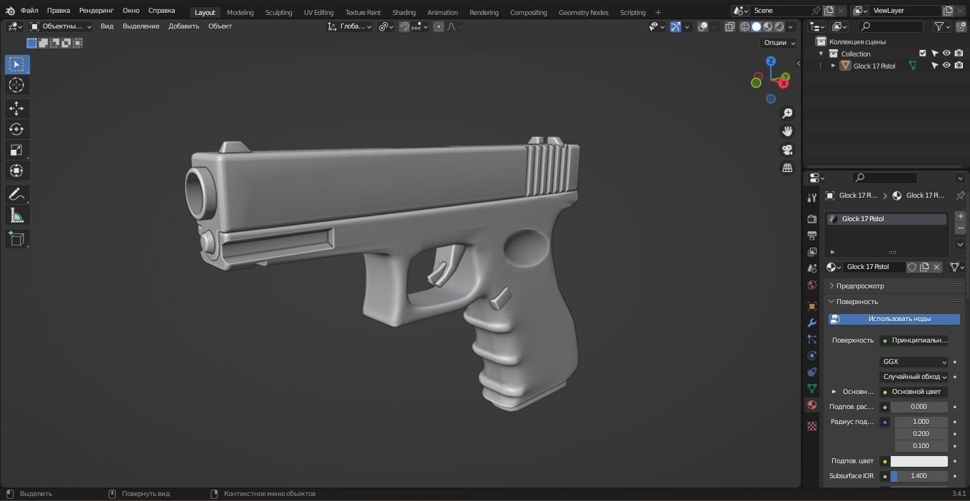Adjust Subsurface IOR 1.400 slider
Image resolution: width=970 pixels, height=501 pixels.
tap(919, 476)
